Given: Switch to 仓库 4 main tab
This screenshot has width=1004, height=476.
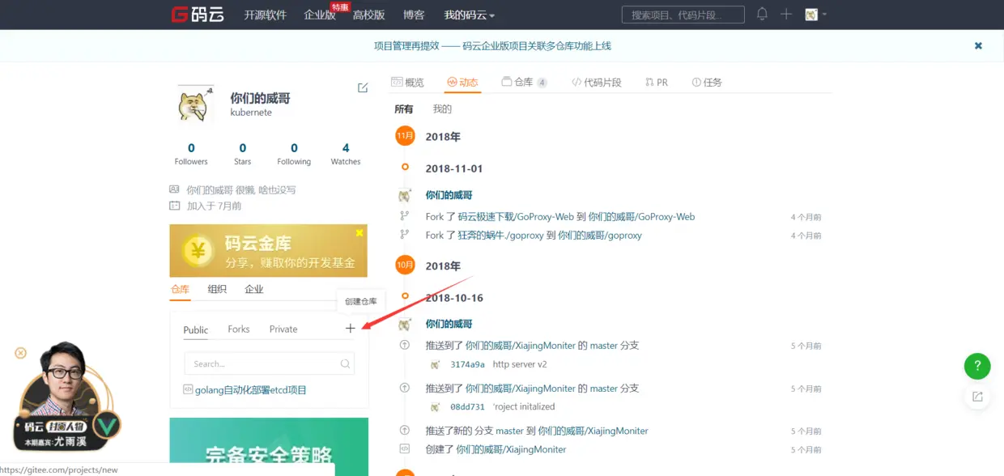Looking at the screenshot, I should click(524, 82).
